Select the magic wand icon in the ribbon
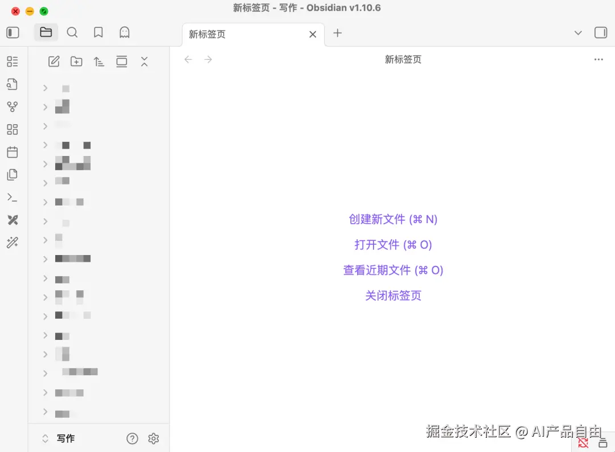The height and width of the screenshot is (452, 615). (x=13, y=243)
